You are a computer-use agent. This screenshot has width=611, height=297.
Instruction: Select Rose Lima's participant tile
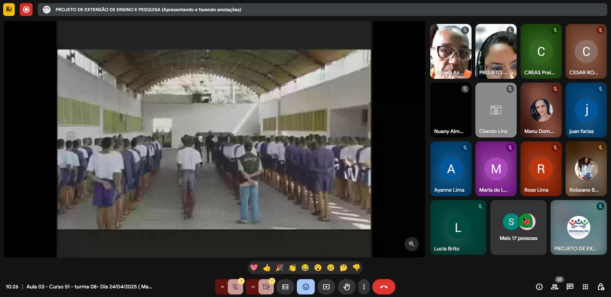coord(541,169)
